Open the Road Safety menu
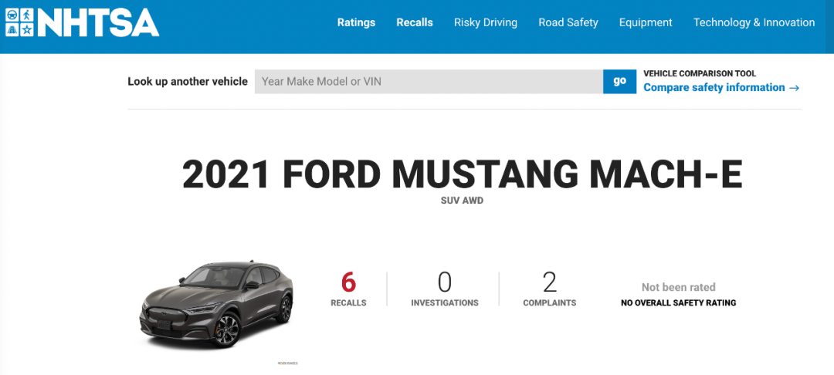Screen dimensions: 834x375 click(568, 23)
